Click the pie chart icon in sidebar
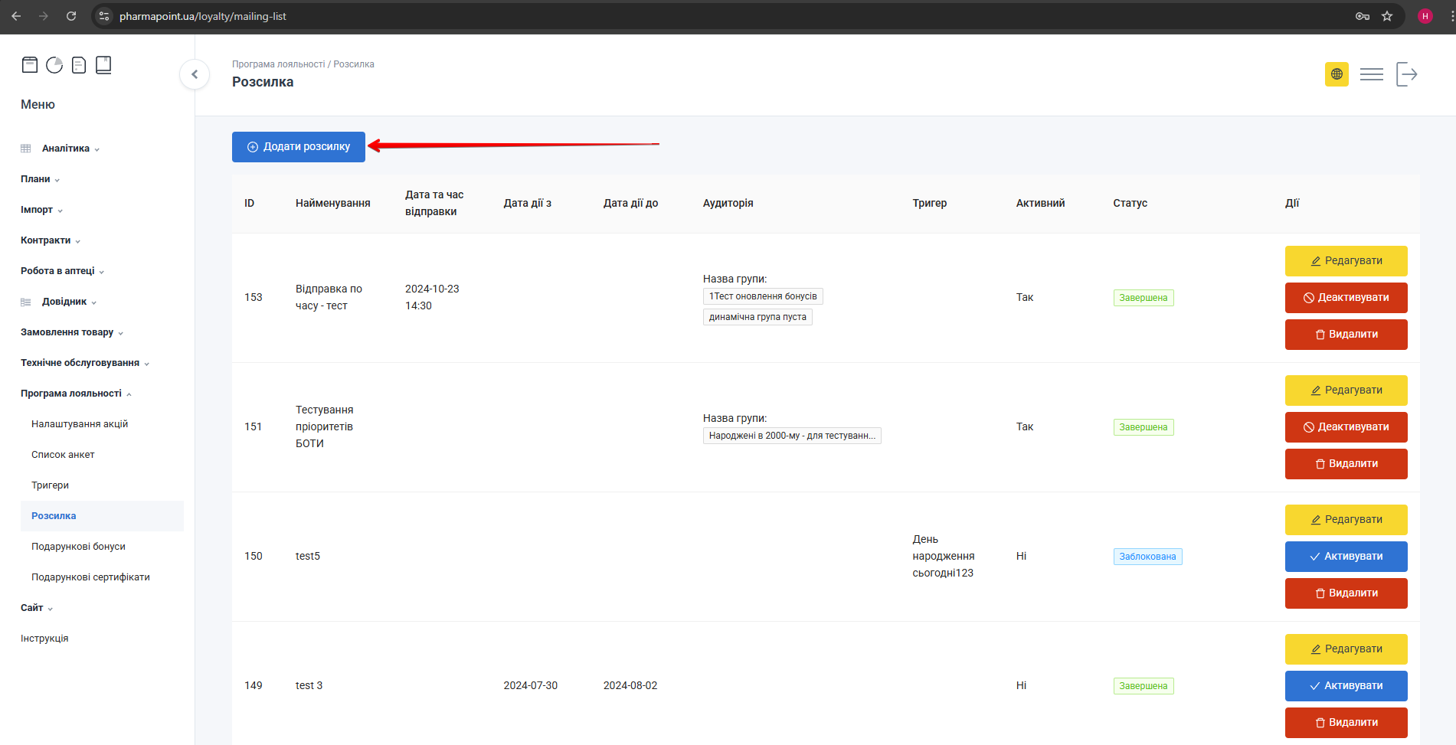Viewport: 1456px width, 745px height. pos(54,65)
